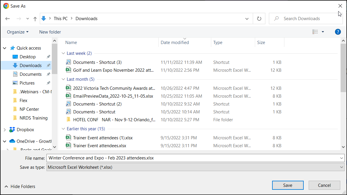Change view layout icon
Image resolution: width=347 pixels, height=195 pixels.
[315, 32]
